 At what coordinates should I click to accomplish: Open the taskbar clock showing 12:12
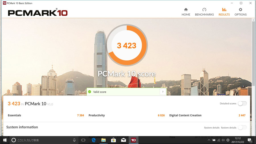pyautogui.click(x=238, y=140)
